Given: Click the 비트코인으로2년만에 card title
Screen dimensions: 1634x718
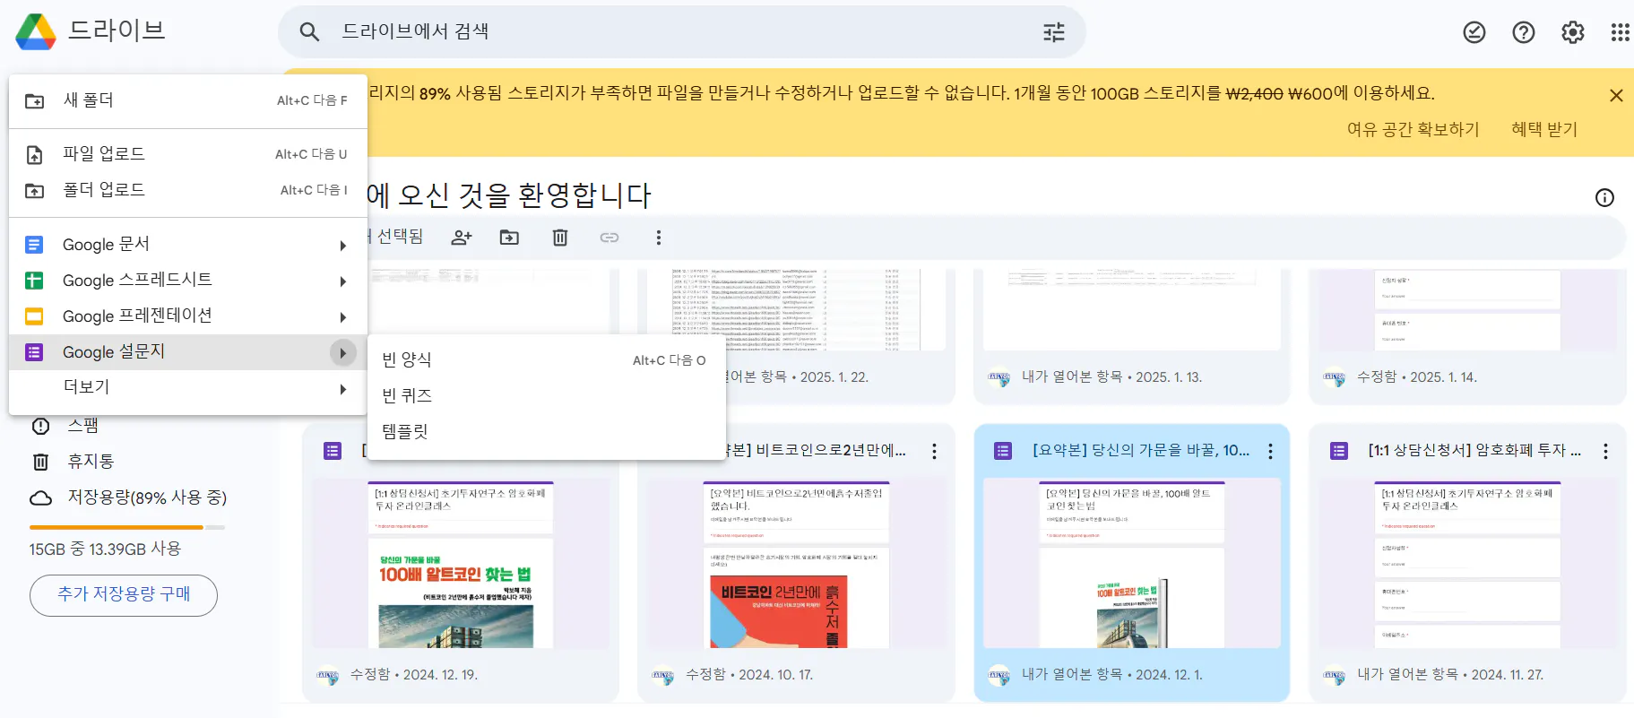Looking at the screenshot, I should pyautogui.click(x=817, y=450).
